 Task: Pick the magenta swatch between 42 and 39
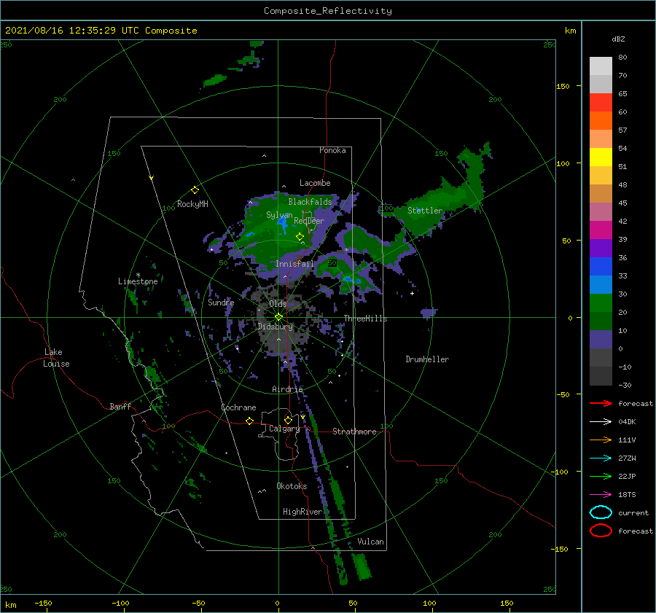(601, 230)
